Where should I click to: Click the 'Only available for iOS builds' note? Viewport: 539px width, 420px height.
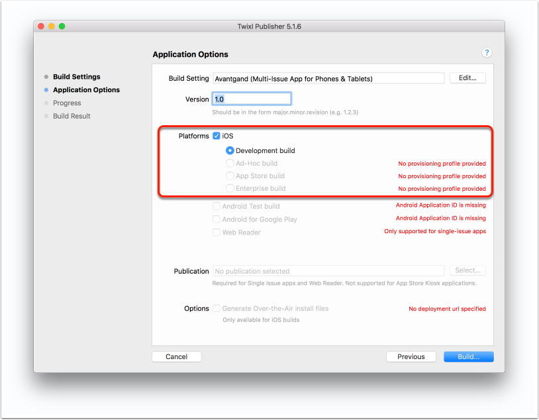pyautogui.click(x=261, y=319)
